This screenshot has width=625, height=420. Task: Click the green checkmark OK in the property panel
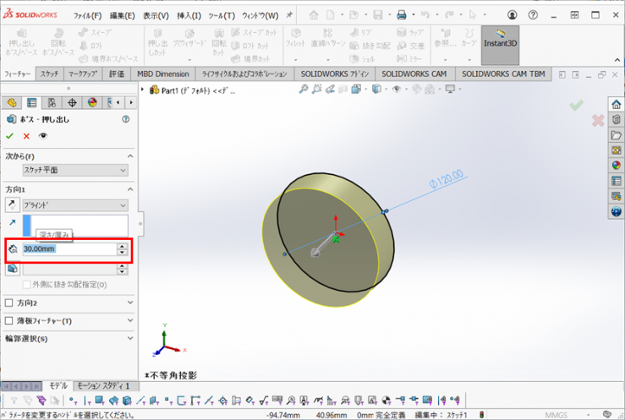[10, 135]
